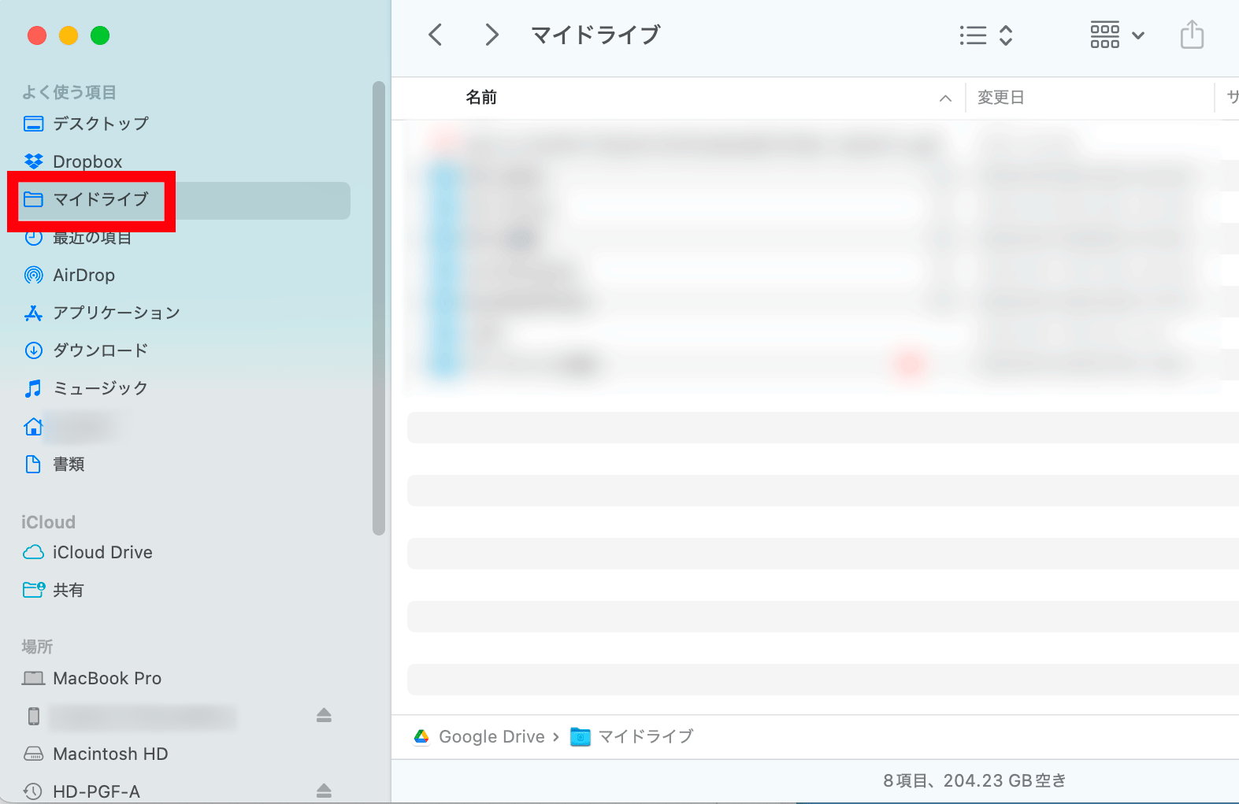Viewport: 1239px width, 804px height.
Task: Click the Share toolbar icon
Action: click(1192, 35)
